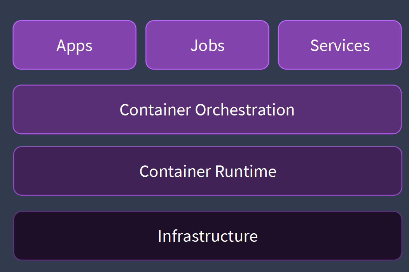Click the background gap between Apps and Jobs
409x272 pixels.
tap(141, 45)
